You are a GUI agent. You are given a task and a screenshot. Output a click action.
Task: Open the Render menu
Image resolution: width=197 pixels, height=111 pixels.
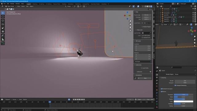point(12,4)
